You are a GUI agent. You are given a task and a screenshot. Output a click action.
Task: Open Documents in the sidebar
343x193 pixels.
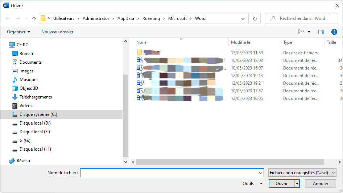30,62
